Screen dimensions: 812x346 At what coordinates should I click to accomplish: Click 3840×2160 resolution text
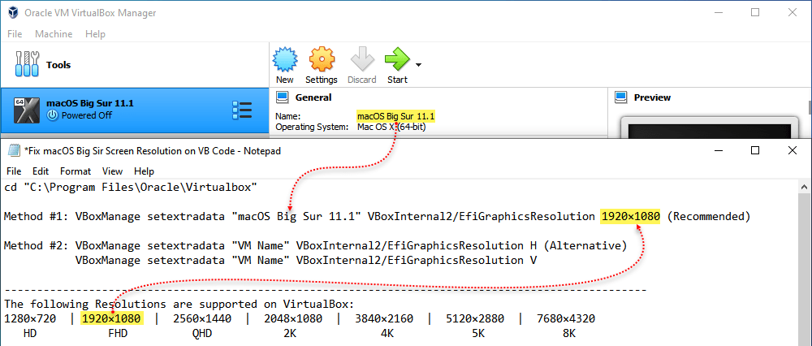(x=384, y=318)
